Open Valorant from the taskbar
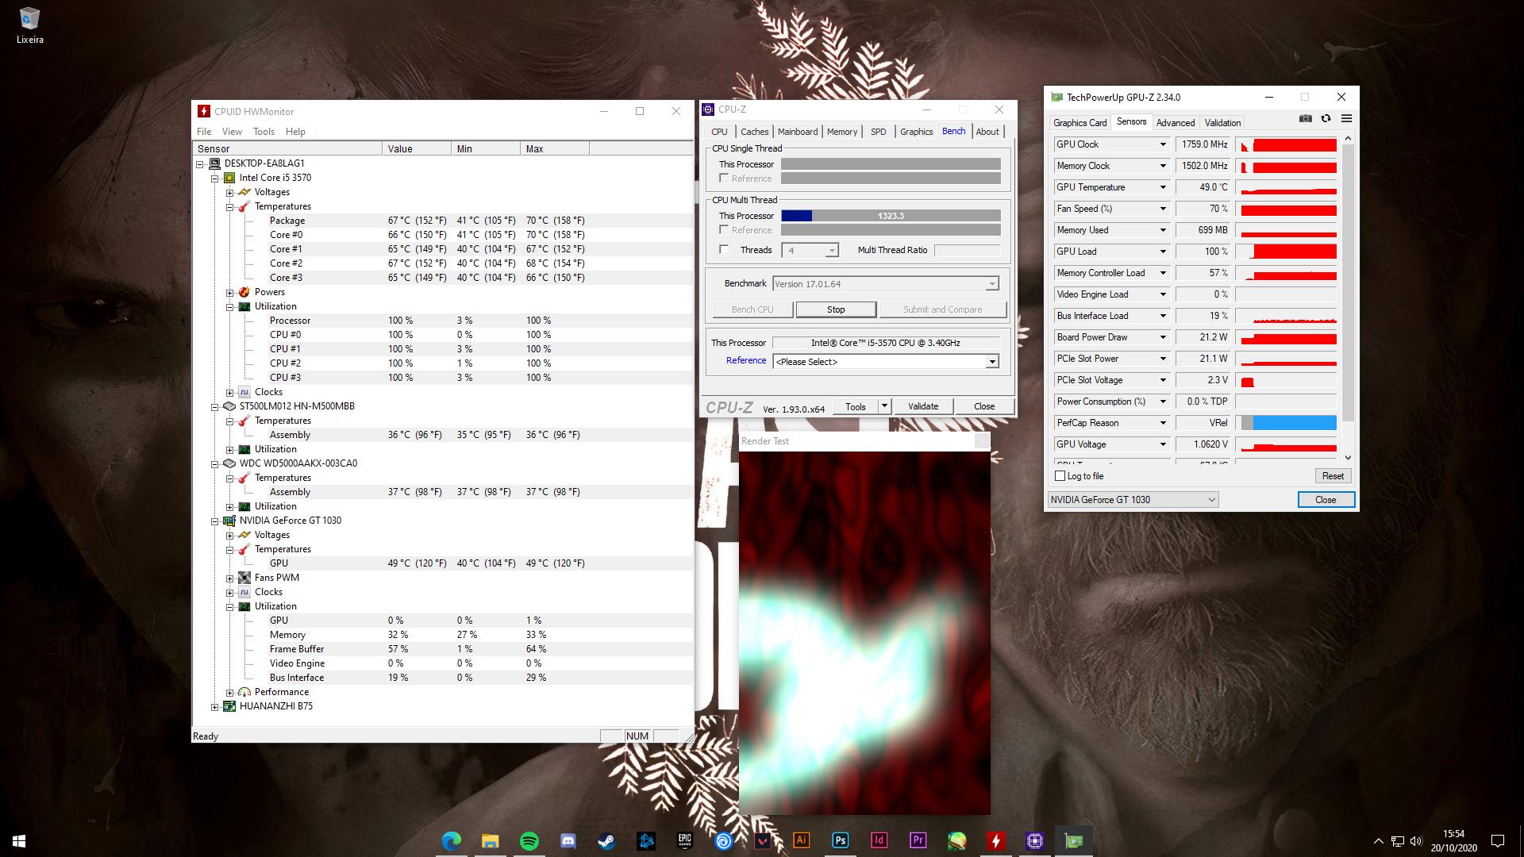1524x857 pixels. (x=762, y=840)
